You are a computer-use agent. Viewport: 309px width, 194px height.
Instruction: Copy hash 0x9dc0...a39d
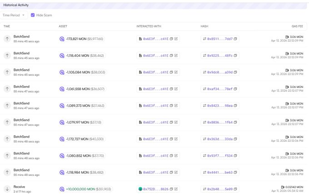coord(235,72)
